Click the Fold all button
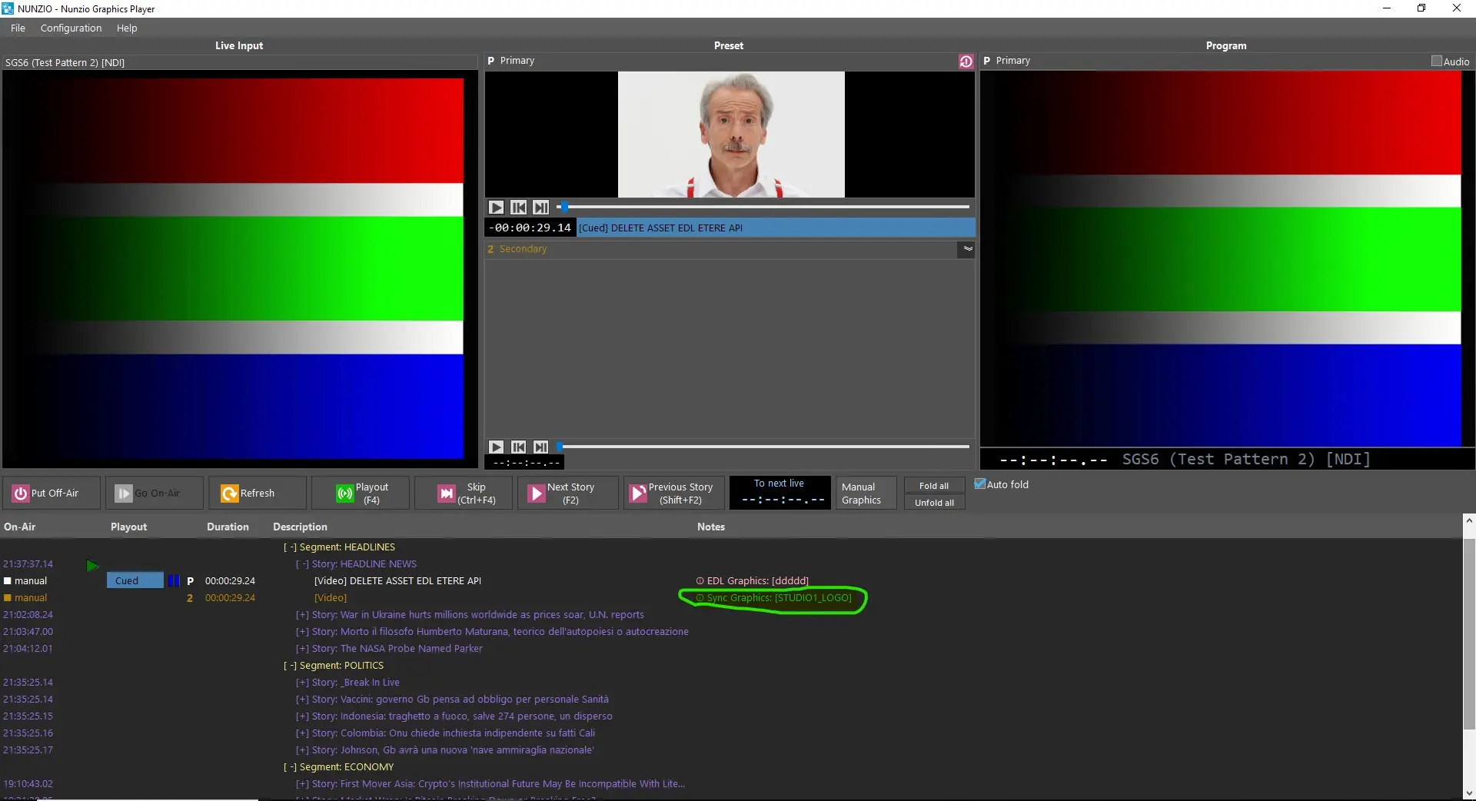1476x801 pixels. 933,486
